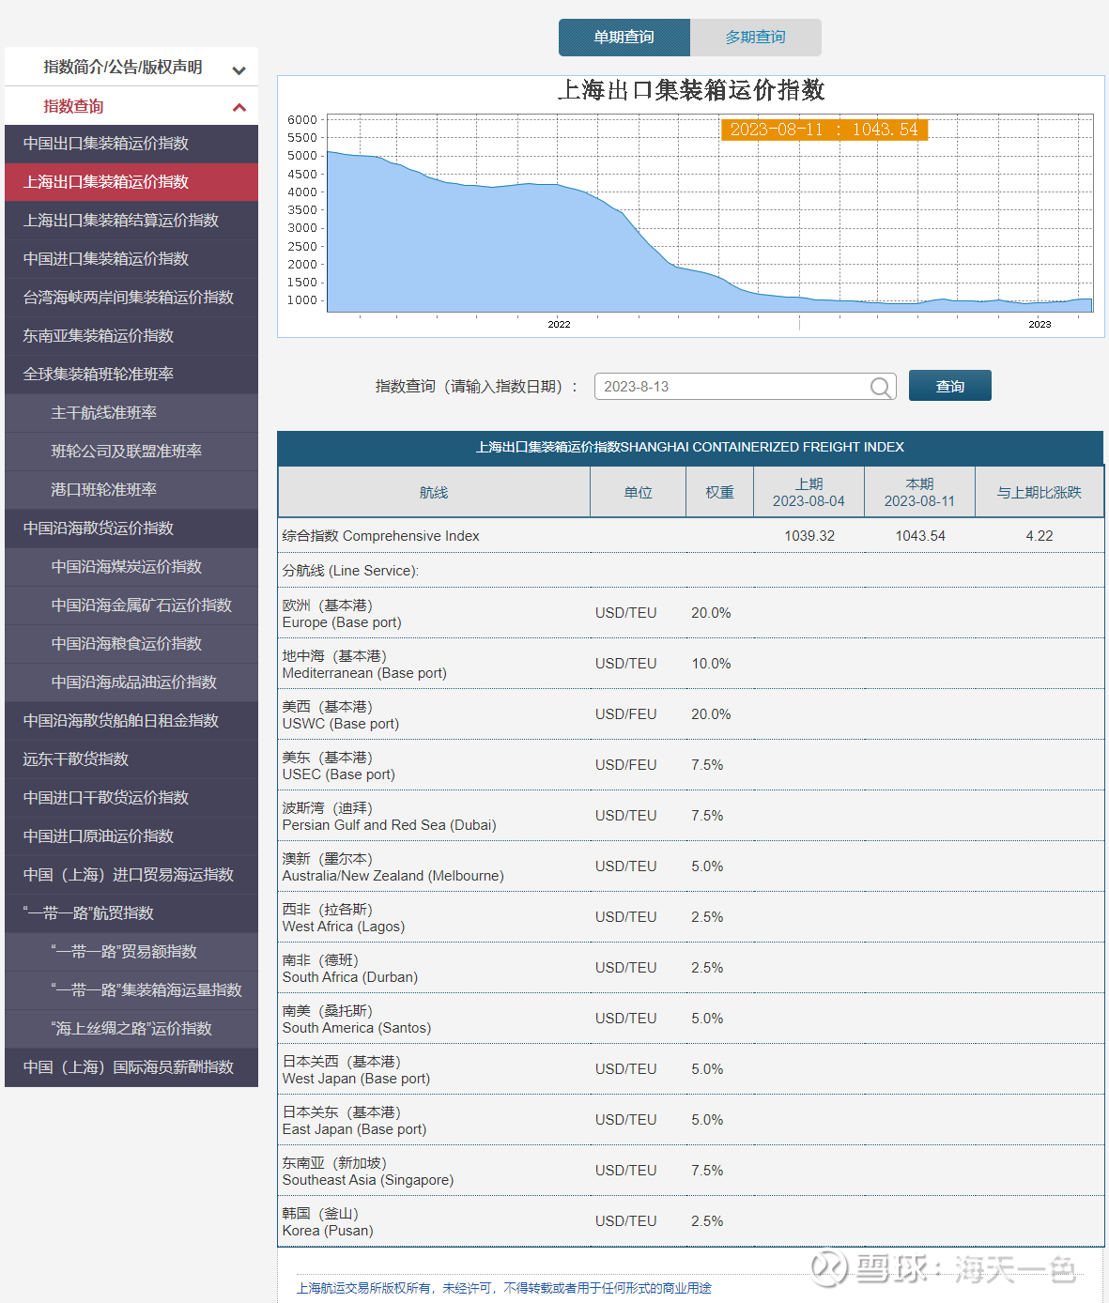Select "海上丝绸之路"运价指数

tap(131, 1029)
